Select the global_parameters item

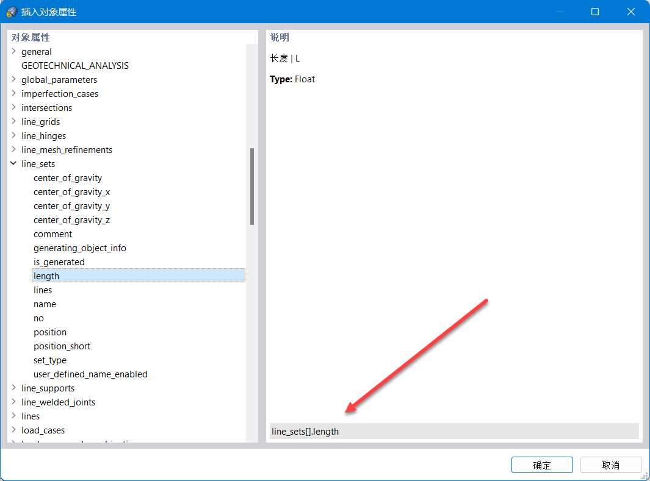(59, 80)
